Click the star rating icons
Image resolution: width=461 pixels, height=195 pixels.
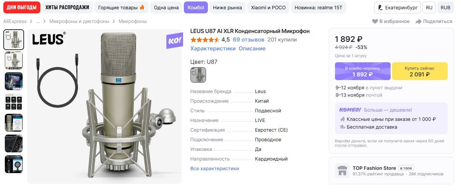click(205, 40)
